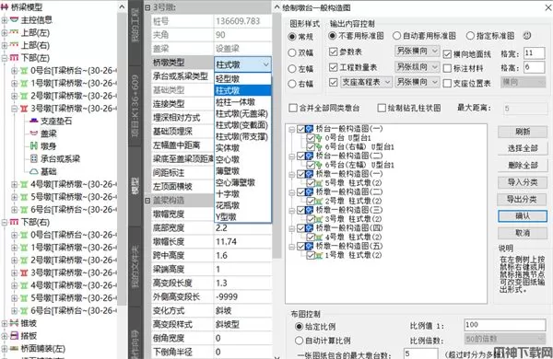This screenshot has height=359, width=553.
Task: Click the 刷新 button
Action: click(x=523, y=132)
